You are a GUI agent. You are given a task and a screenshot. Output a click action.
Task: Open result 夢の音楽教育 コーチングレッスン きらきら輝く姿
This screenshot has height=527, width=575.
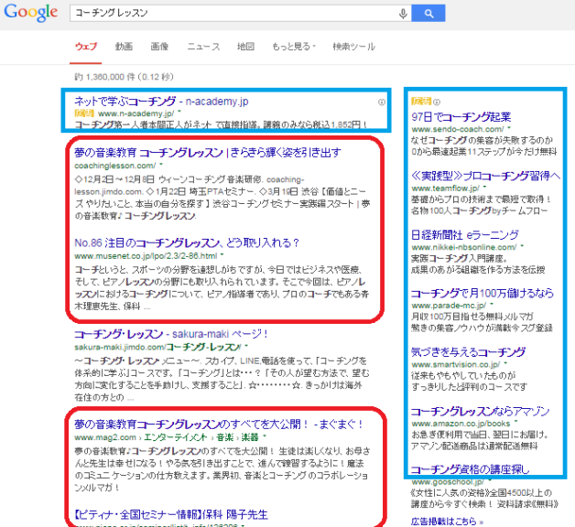pyautogui.click(x=208, y=153)
